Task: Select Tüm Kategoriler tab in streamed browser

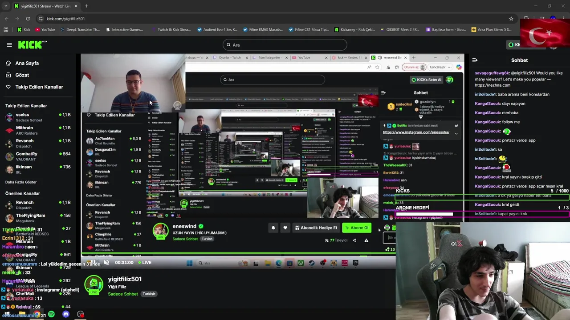Action: tap(269, 57)
